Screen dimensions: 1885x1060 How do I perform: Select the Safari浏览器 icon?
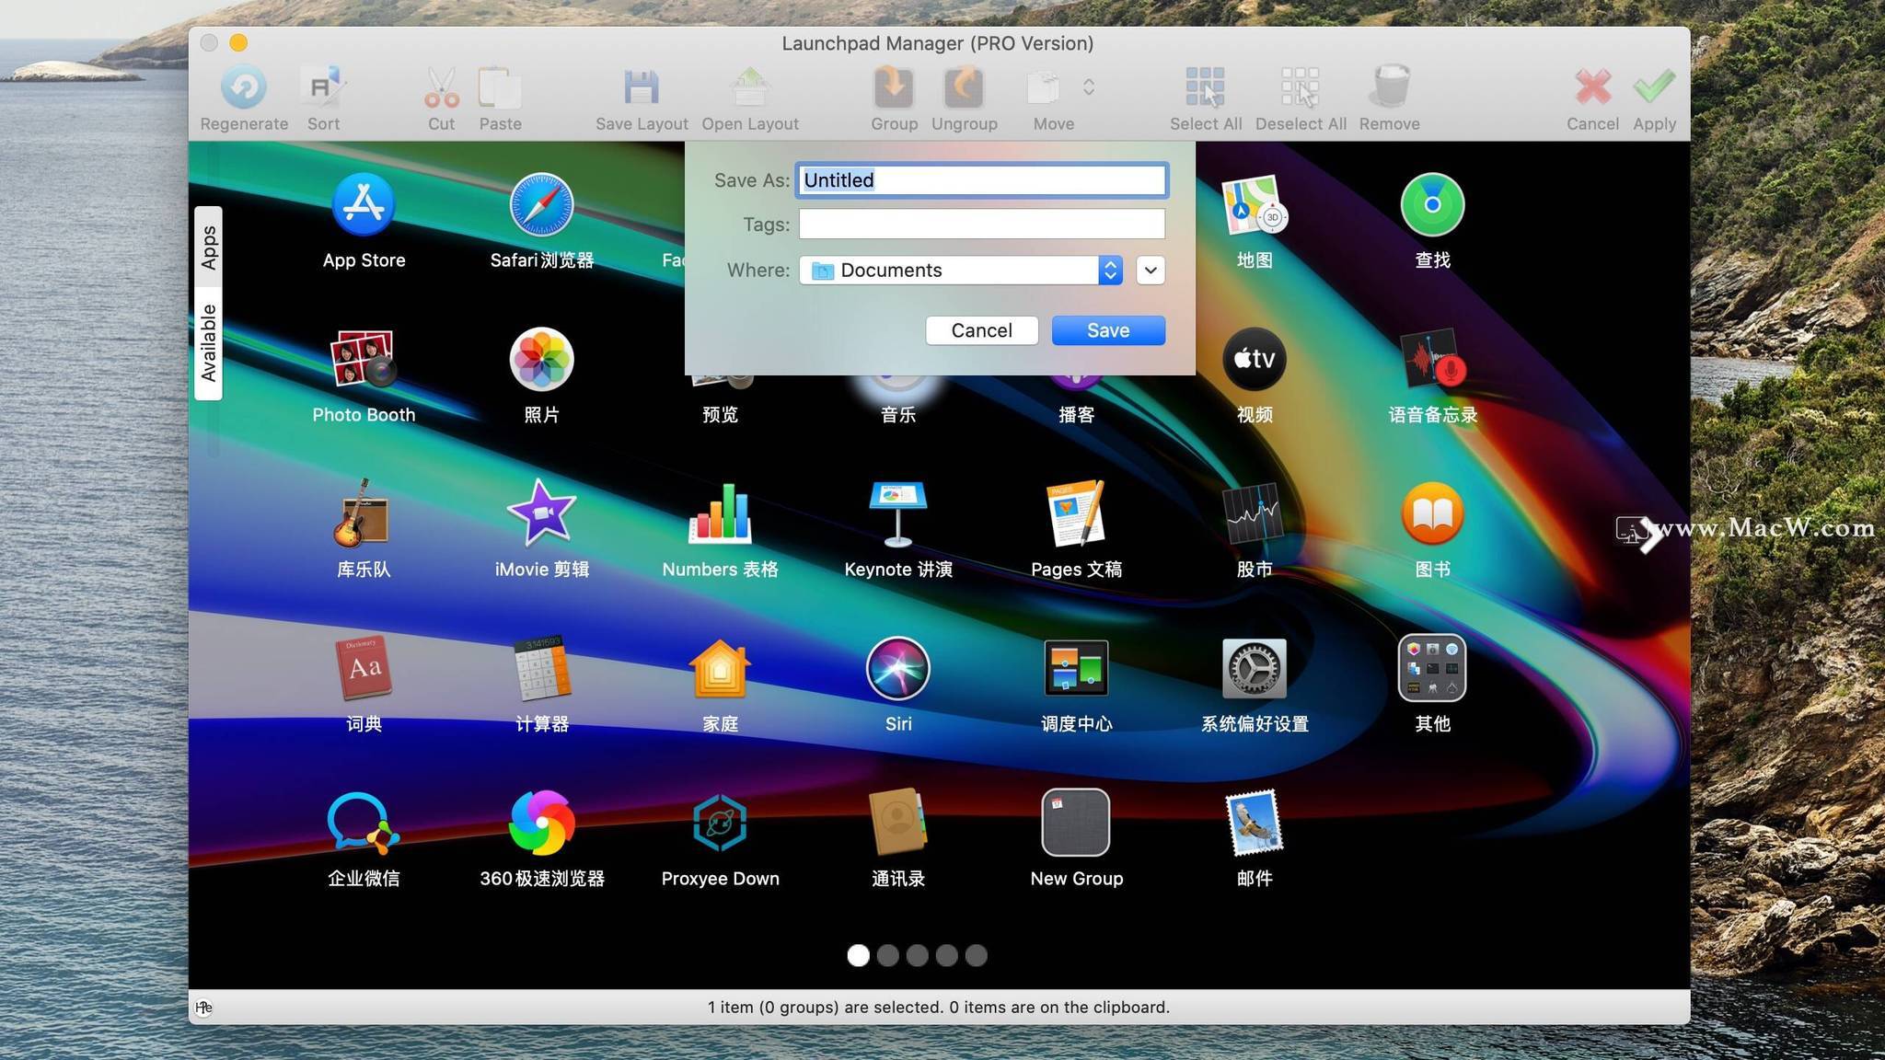541,205
